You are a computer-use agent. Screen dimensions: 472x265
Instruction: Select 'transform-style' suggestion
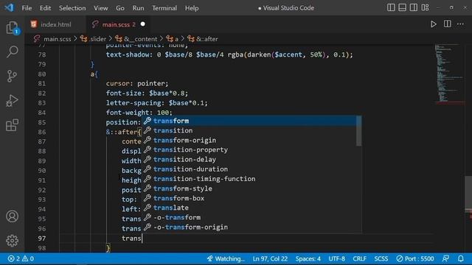coord(249,188)
